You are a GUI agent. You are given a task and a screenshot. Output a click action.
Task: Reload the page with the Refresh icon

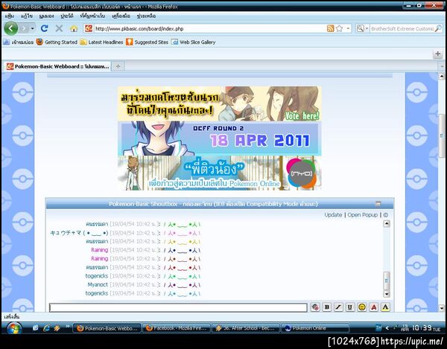[44, 28]
